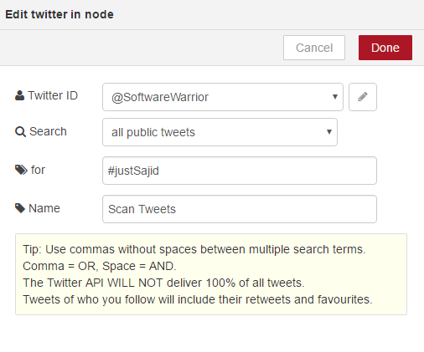
Task: Click the tip line about Twitter API
Action: coord(163,283)
